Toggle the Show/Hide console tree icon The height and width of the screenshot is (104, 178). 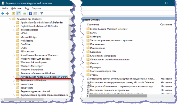[18, 13]
